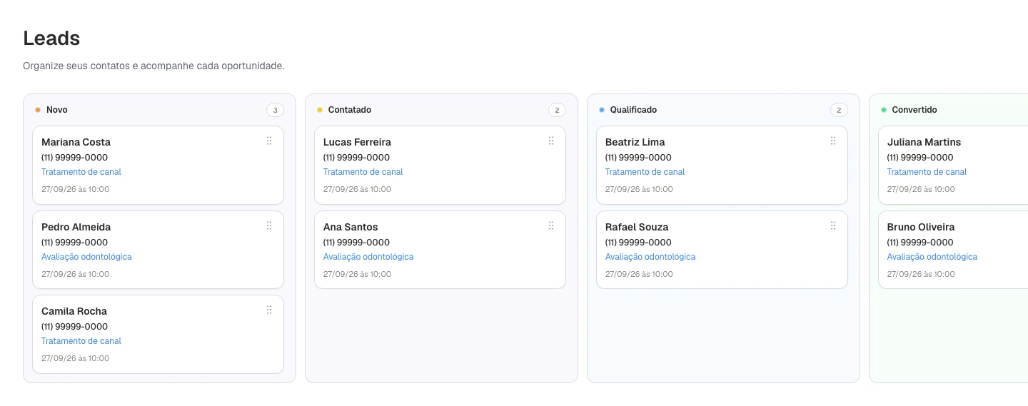The image size is (1028, 406).
Task: Open the Juliana Martins lead name
Action: [x=924, y=142]
